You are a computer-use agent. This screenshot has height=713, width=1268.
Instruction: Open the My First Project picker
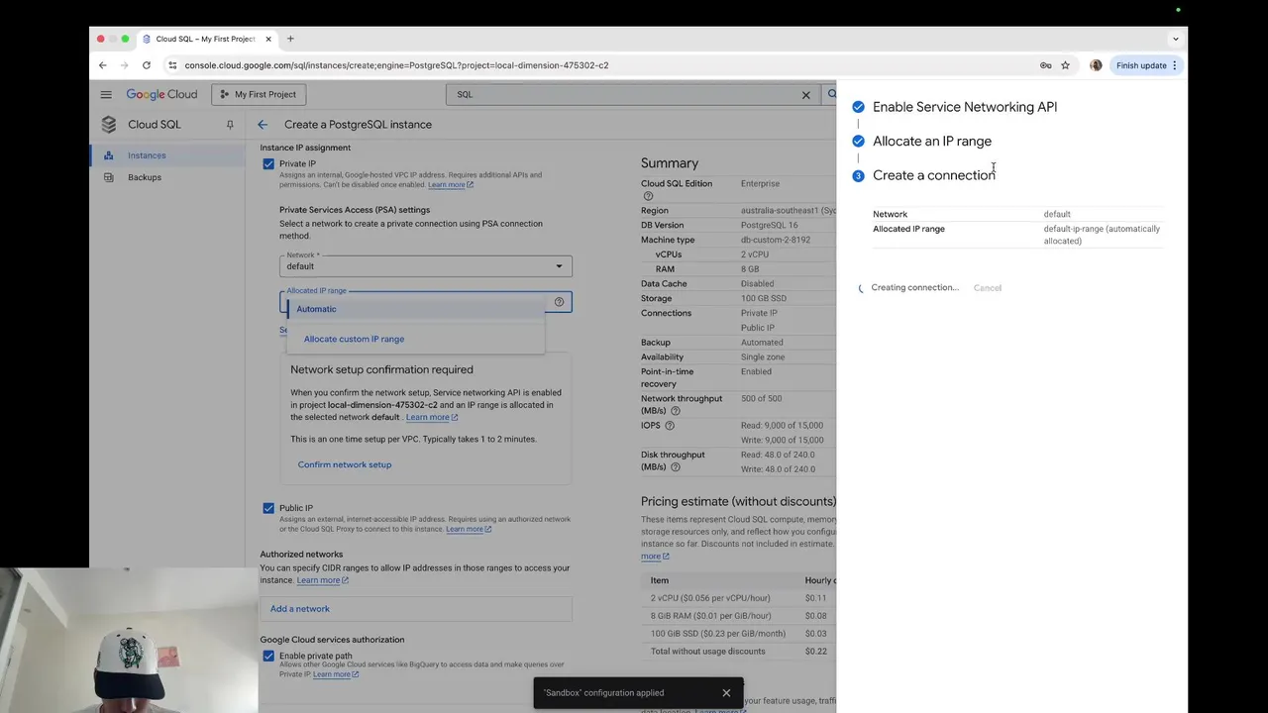click(259, 95)
